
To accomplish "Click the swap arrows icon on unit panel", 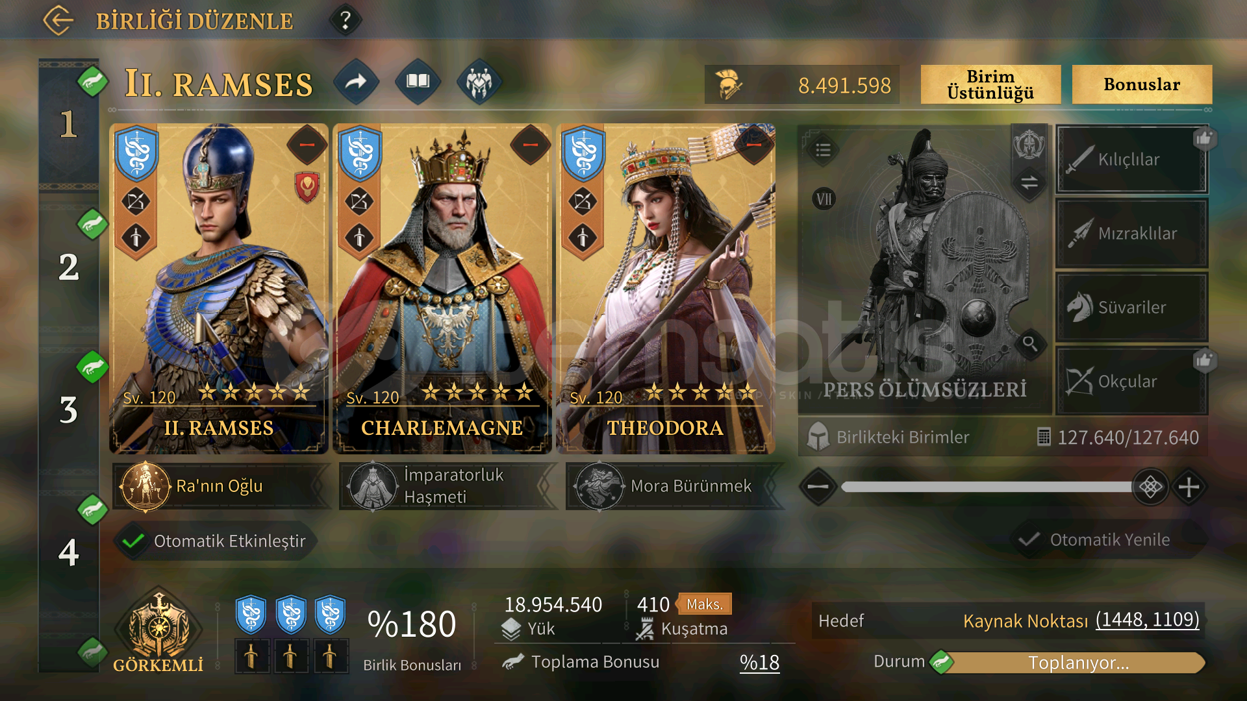I will point(1029,182).
